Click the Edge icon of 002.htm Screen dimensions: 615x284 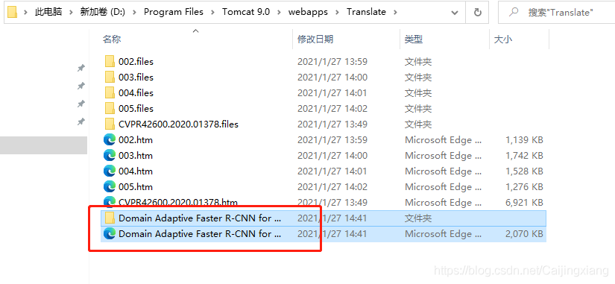point(110,140)
